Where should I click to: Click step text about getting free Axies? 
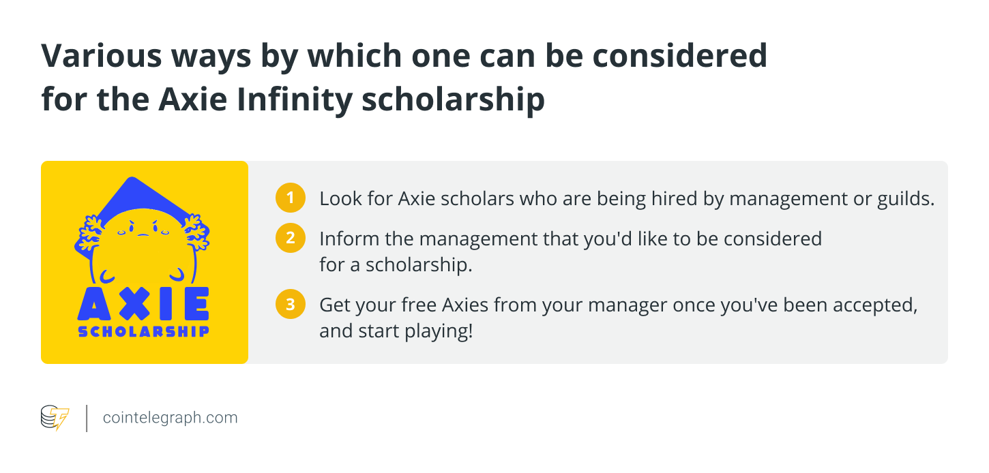pyautogui.click(x=618, y=318)
